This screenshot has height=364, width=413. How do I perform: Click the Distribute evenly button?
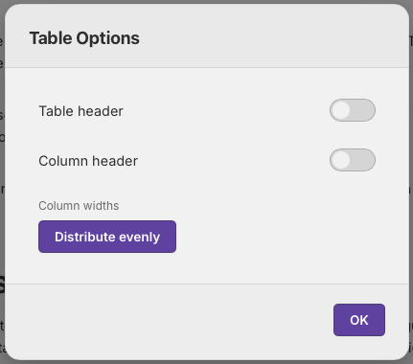coord(107,237)
